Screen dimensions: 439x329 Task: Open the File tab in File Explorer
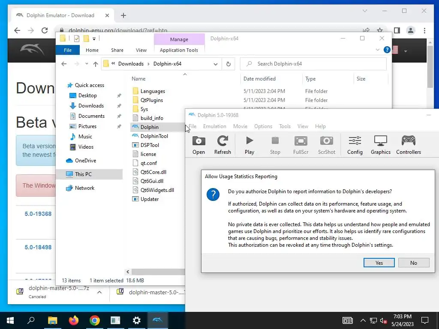pos(68,50)
